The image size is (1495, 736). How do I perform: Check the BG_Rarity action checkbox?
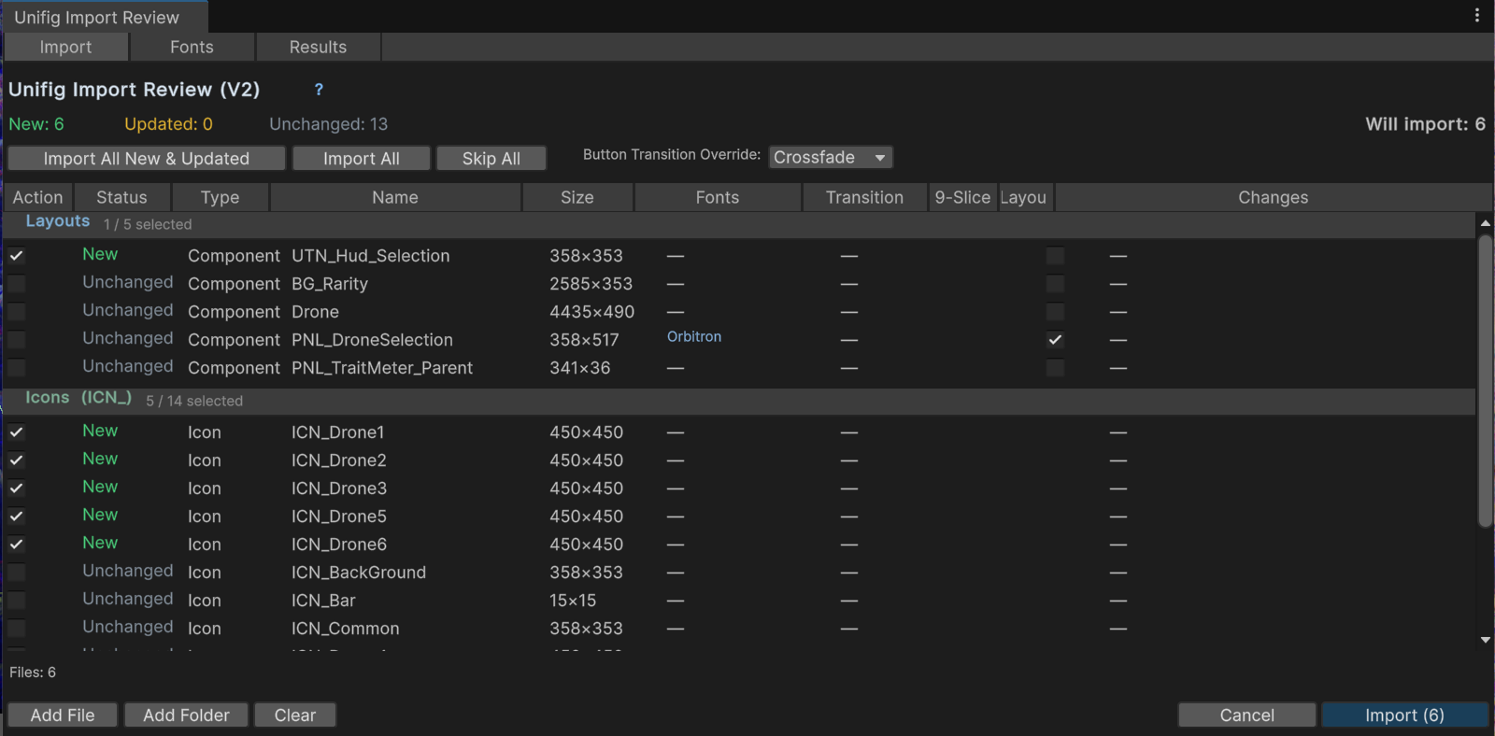[x=17, y=284]
